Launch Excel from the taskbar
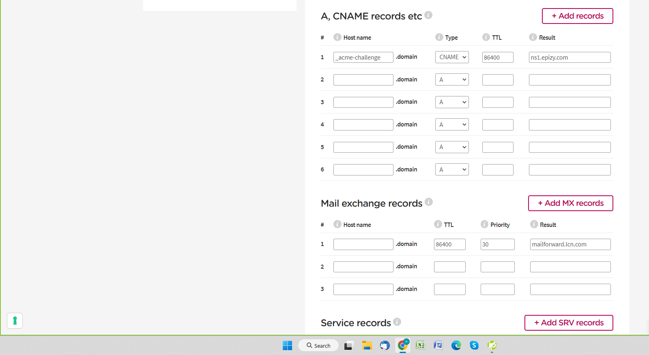This screenshot has height=355, width=649. 421,345
